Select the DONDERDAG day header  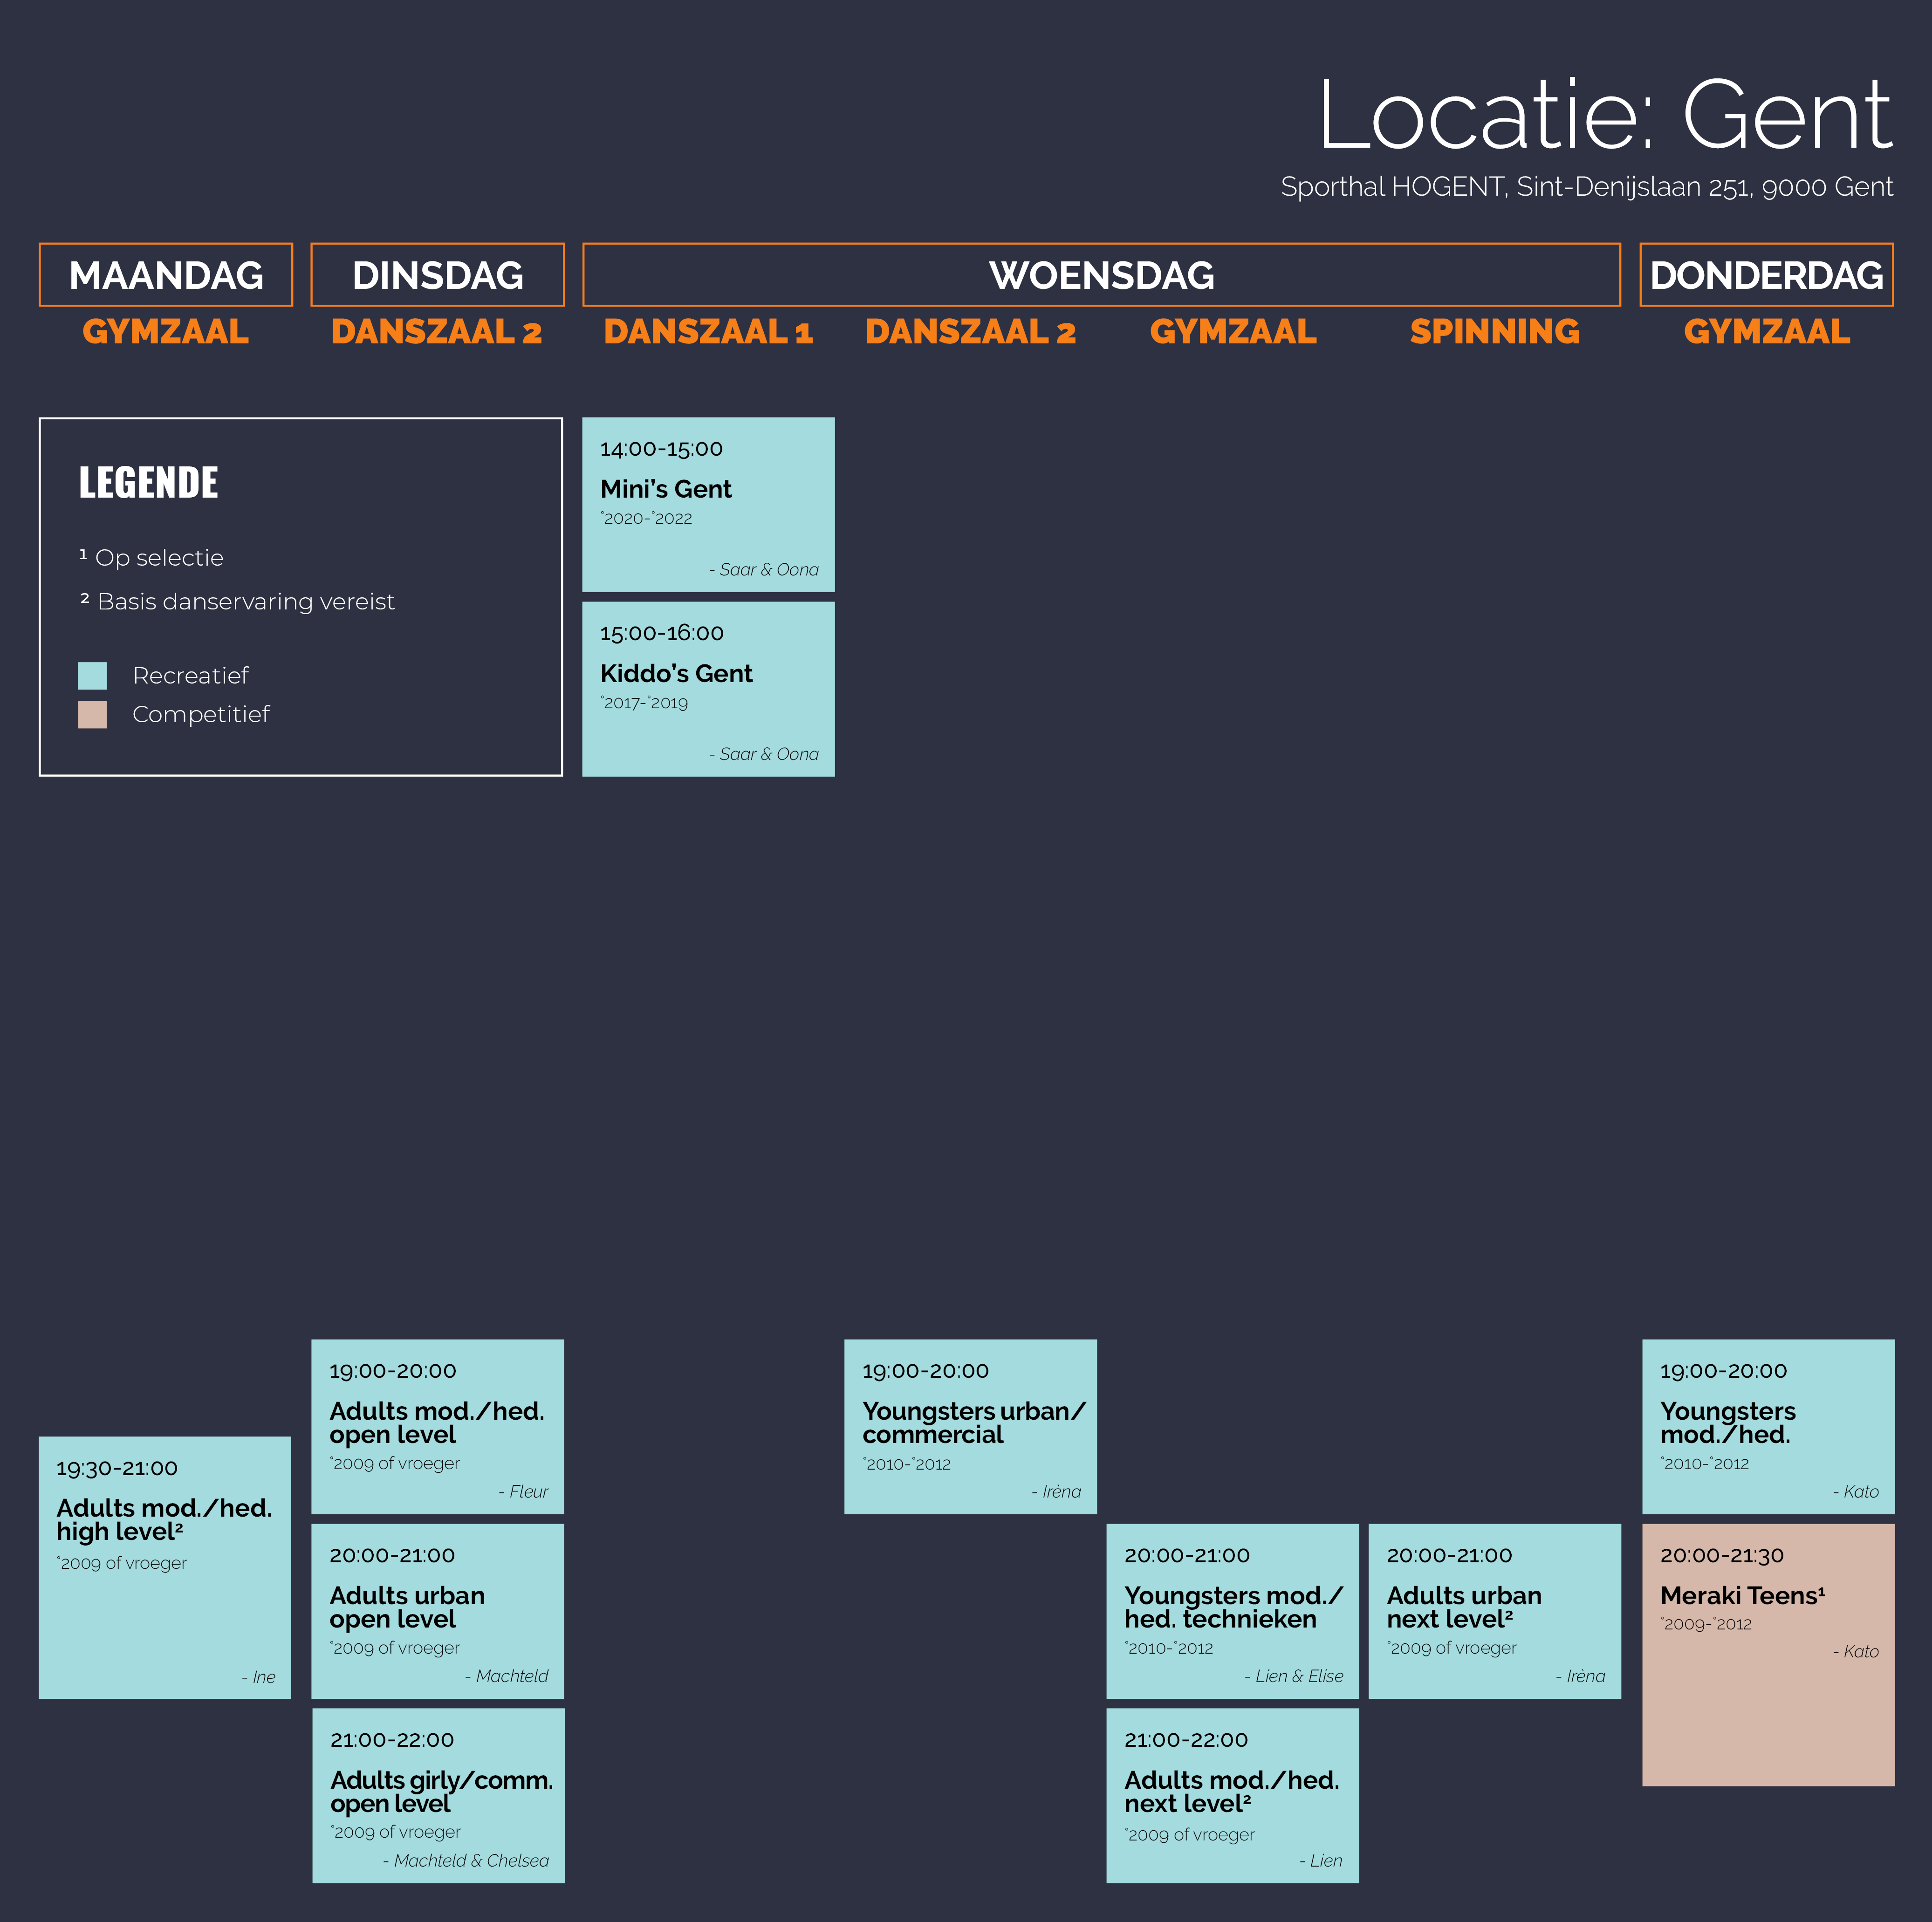tap(1766, 275)
